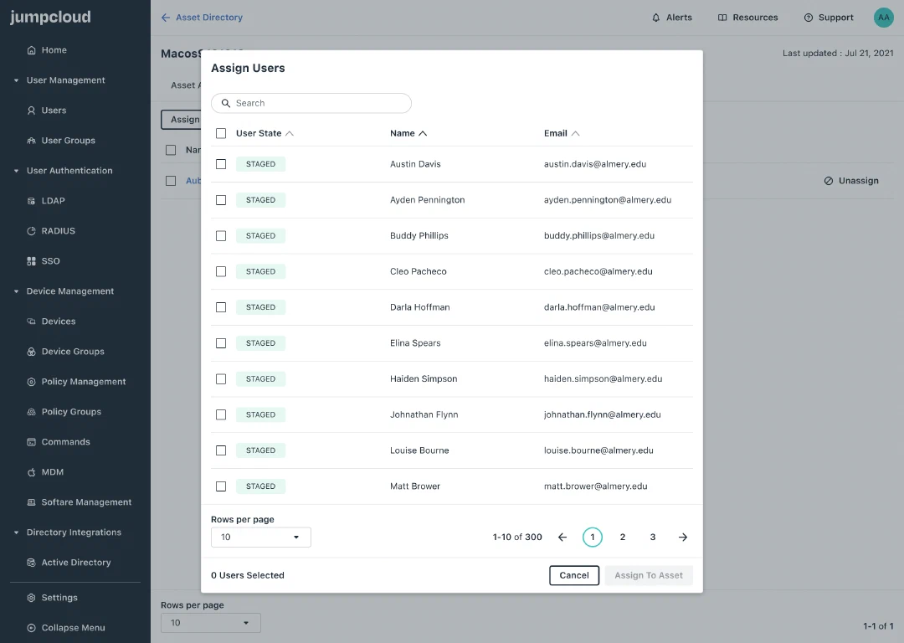
Task: Collapse the User Management section
Action: coord(16,80)
